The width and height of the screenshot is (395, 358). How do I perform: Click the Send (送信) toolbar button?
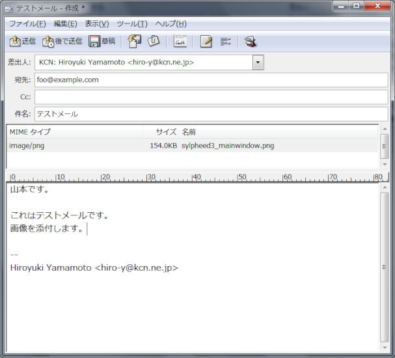click(x=22, y=42)
